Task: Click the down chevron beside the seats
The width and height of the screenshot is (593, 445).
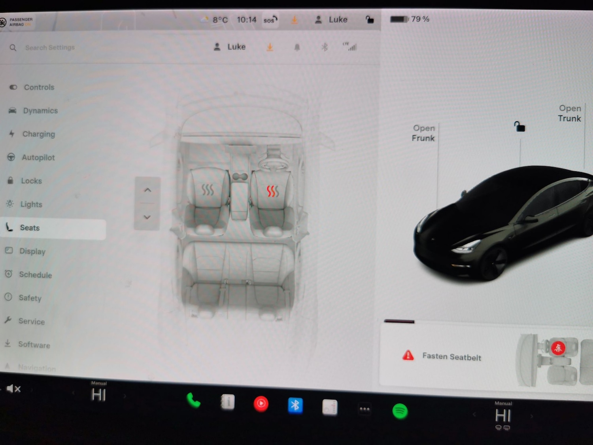Action: [147, 217]
